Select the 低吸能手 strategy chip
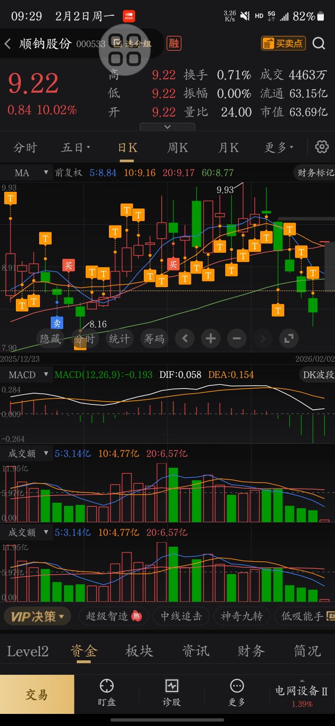This screenshot has width=335, height=726. coord(305,616)
